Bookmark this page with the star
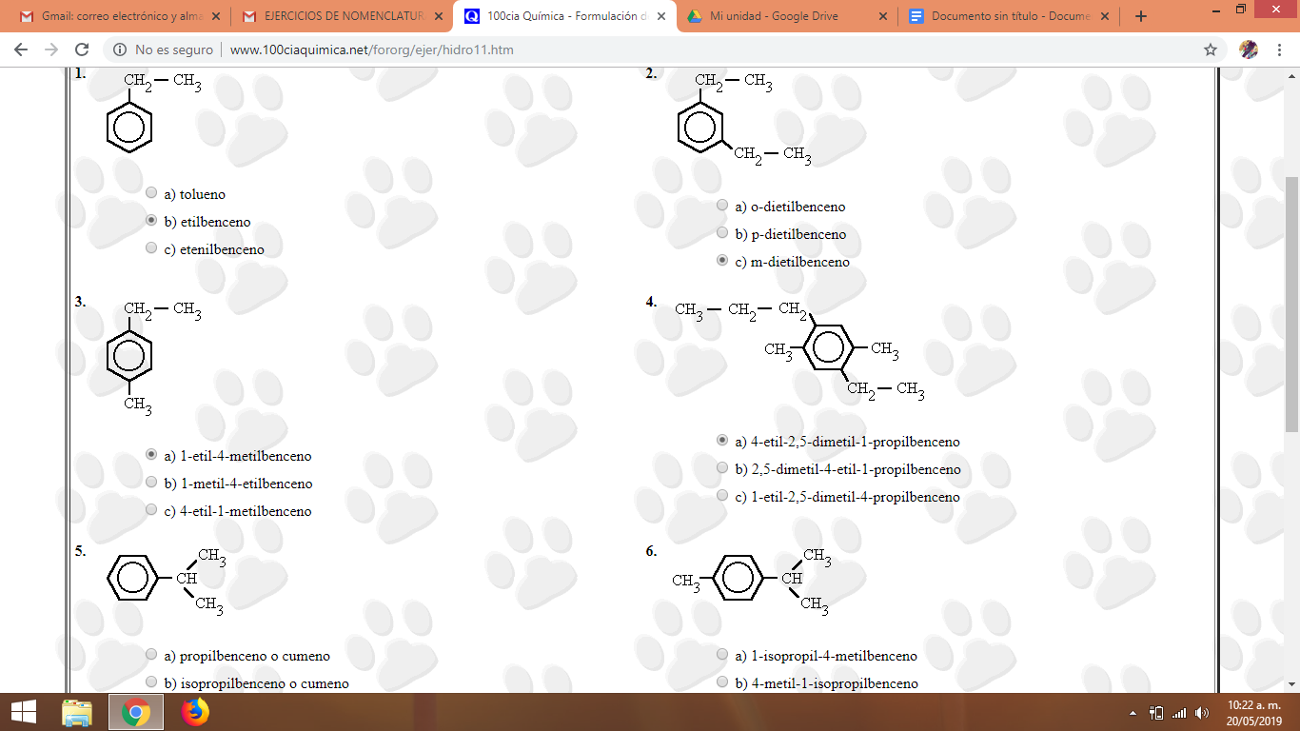This screenshot has width=1300, height=731. coord(1211,49)
